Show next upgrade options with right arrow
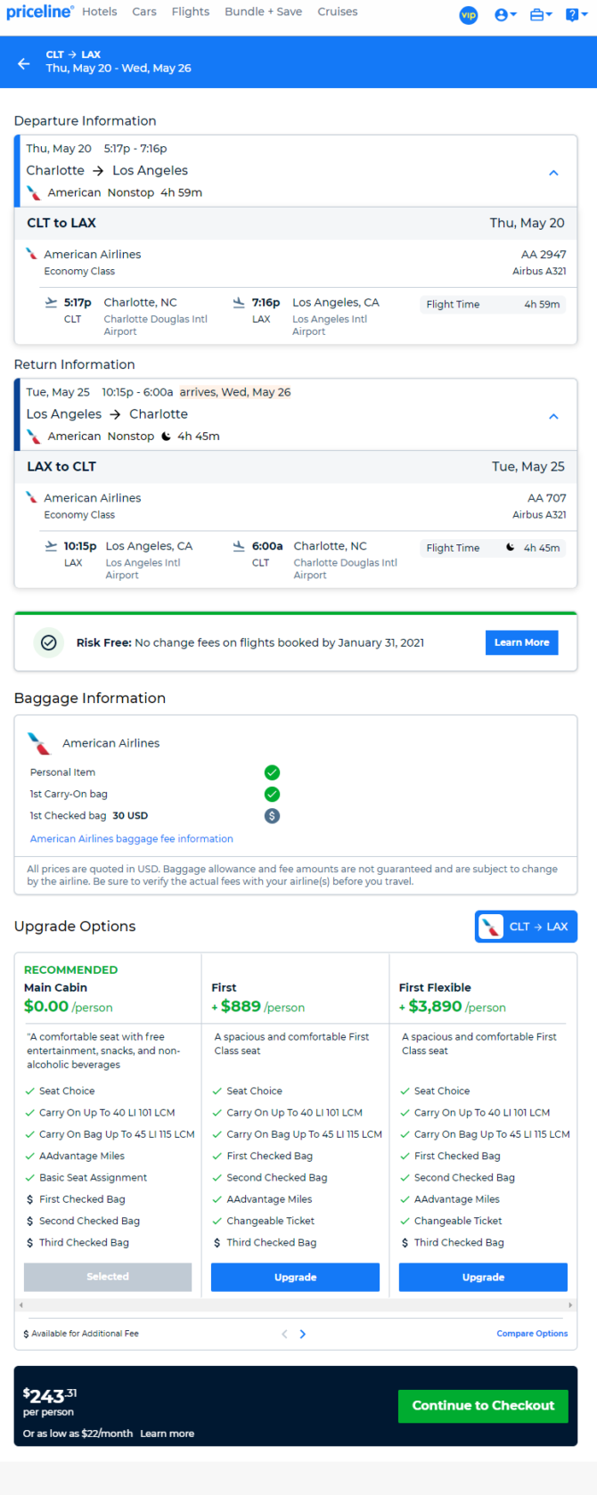597x1495 pixels. coord(303,1334)
